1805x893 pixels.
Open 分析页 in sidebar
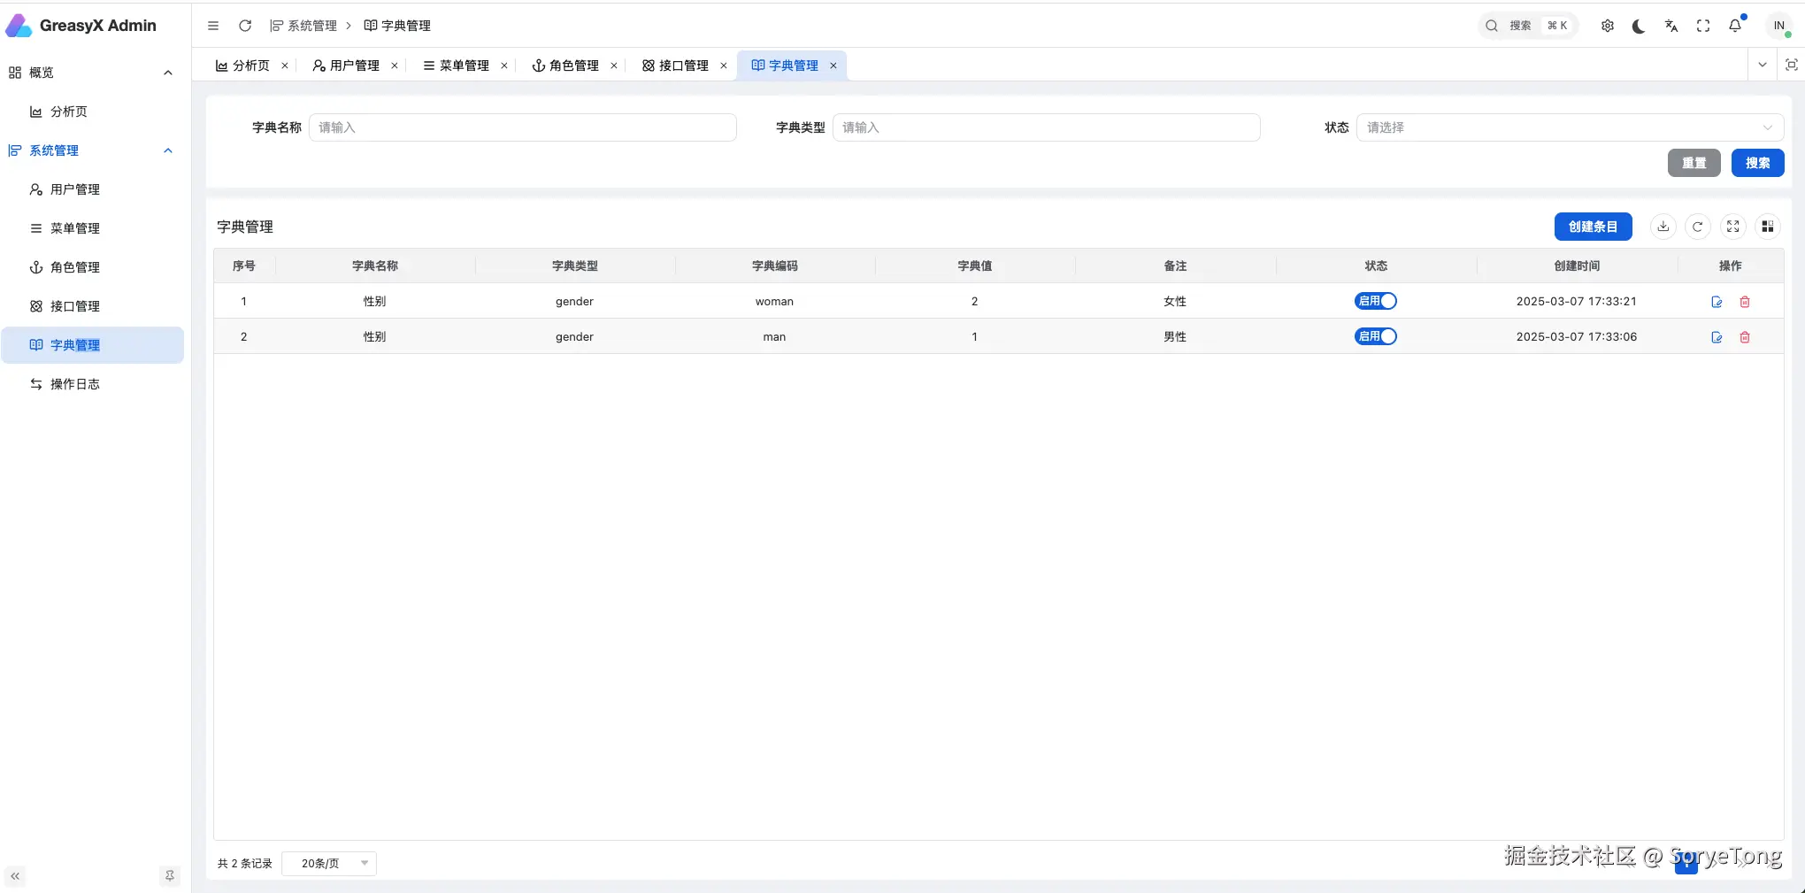tap(92, 112)
